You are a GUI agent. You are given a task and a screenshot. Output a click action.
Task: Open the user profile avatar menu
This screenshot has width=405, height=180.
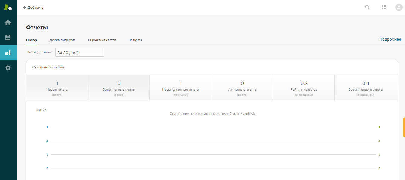[x=399, y=7]
